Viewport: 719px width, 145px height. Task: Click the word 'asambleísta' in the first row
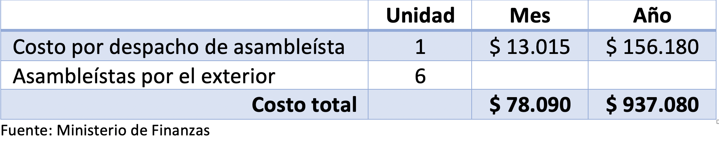pos(289,47)
